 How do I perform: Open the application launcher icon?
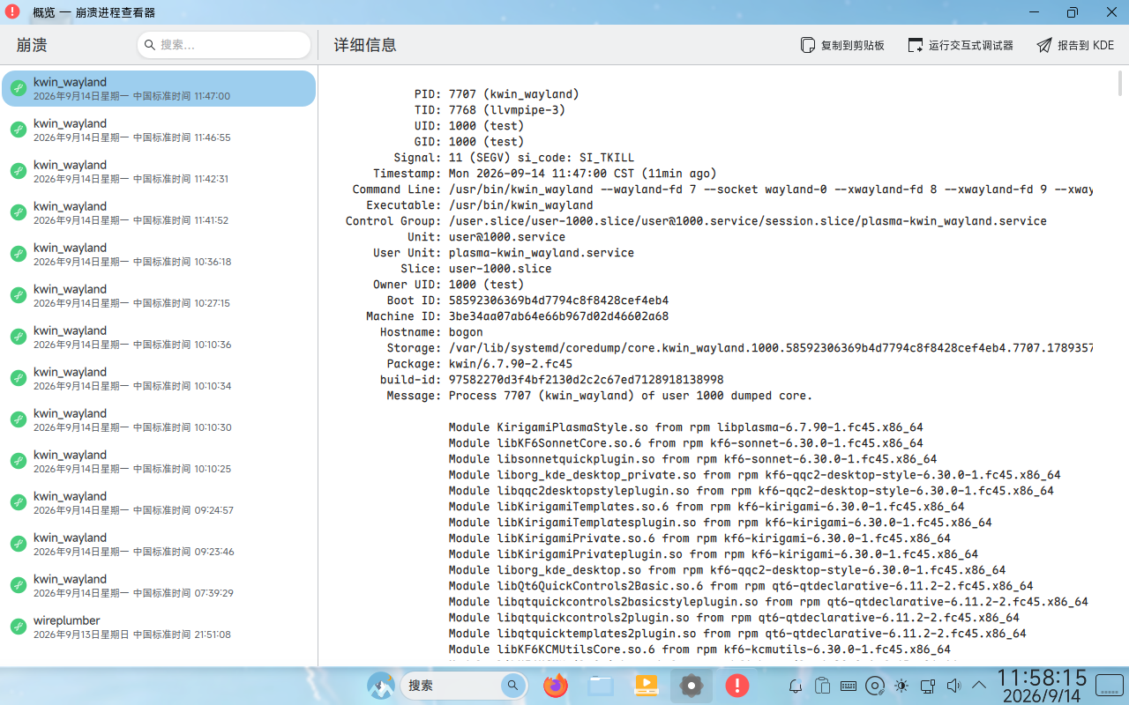click(x=381, y=686)
